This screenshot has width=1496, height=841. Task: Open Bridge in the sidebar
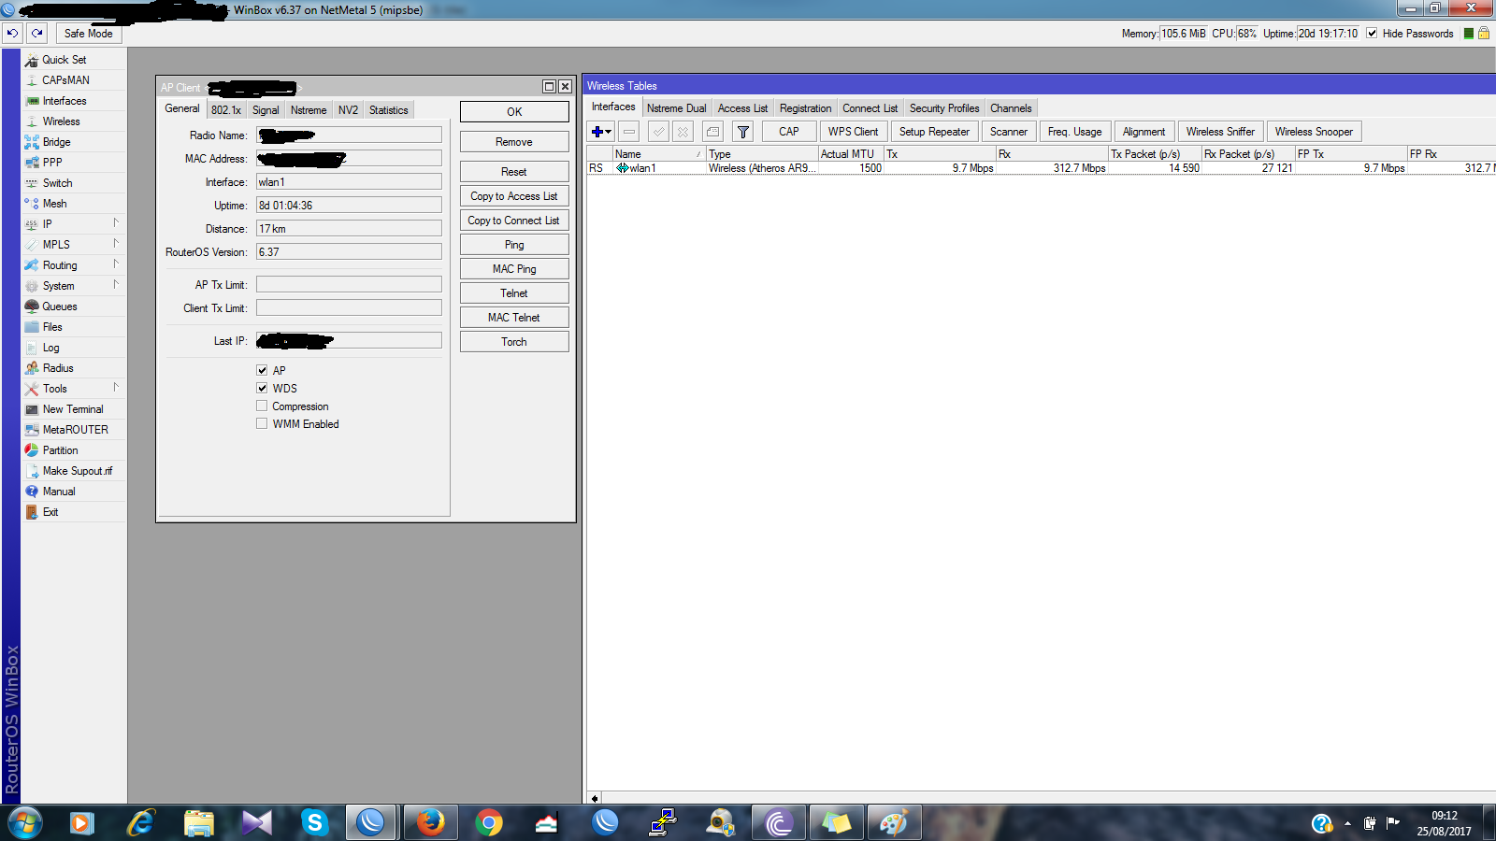(56, 142)
